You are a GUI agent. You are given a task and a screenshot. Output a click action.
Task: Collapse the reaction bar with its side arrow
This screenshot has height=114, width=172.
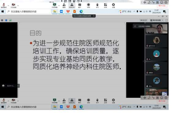click(19, 86)
